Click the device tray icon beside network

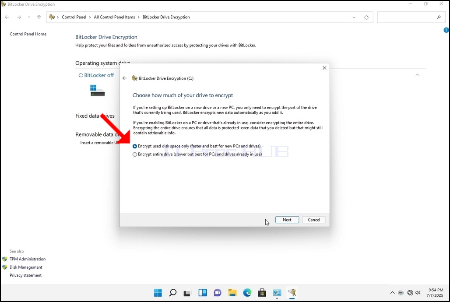point(401,293)
